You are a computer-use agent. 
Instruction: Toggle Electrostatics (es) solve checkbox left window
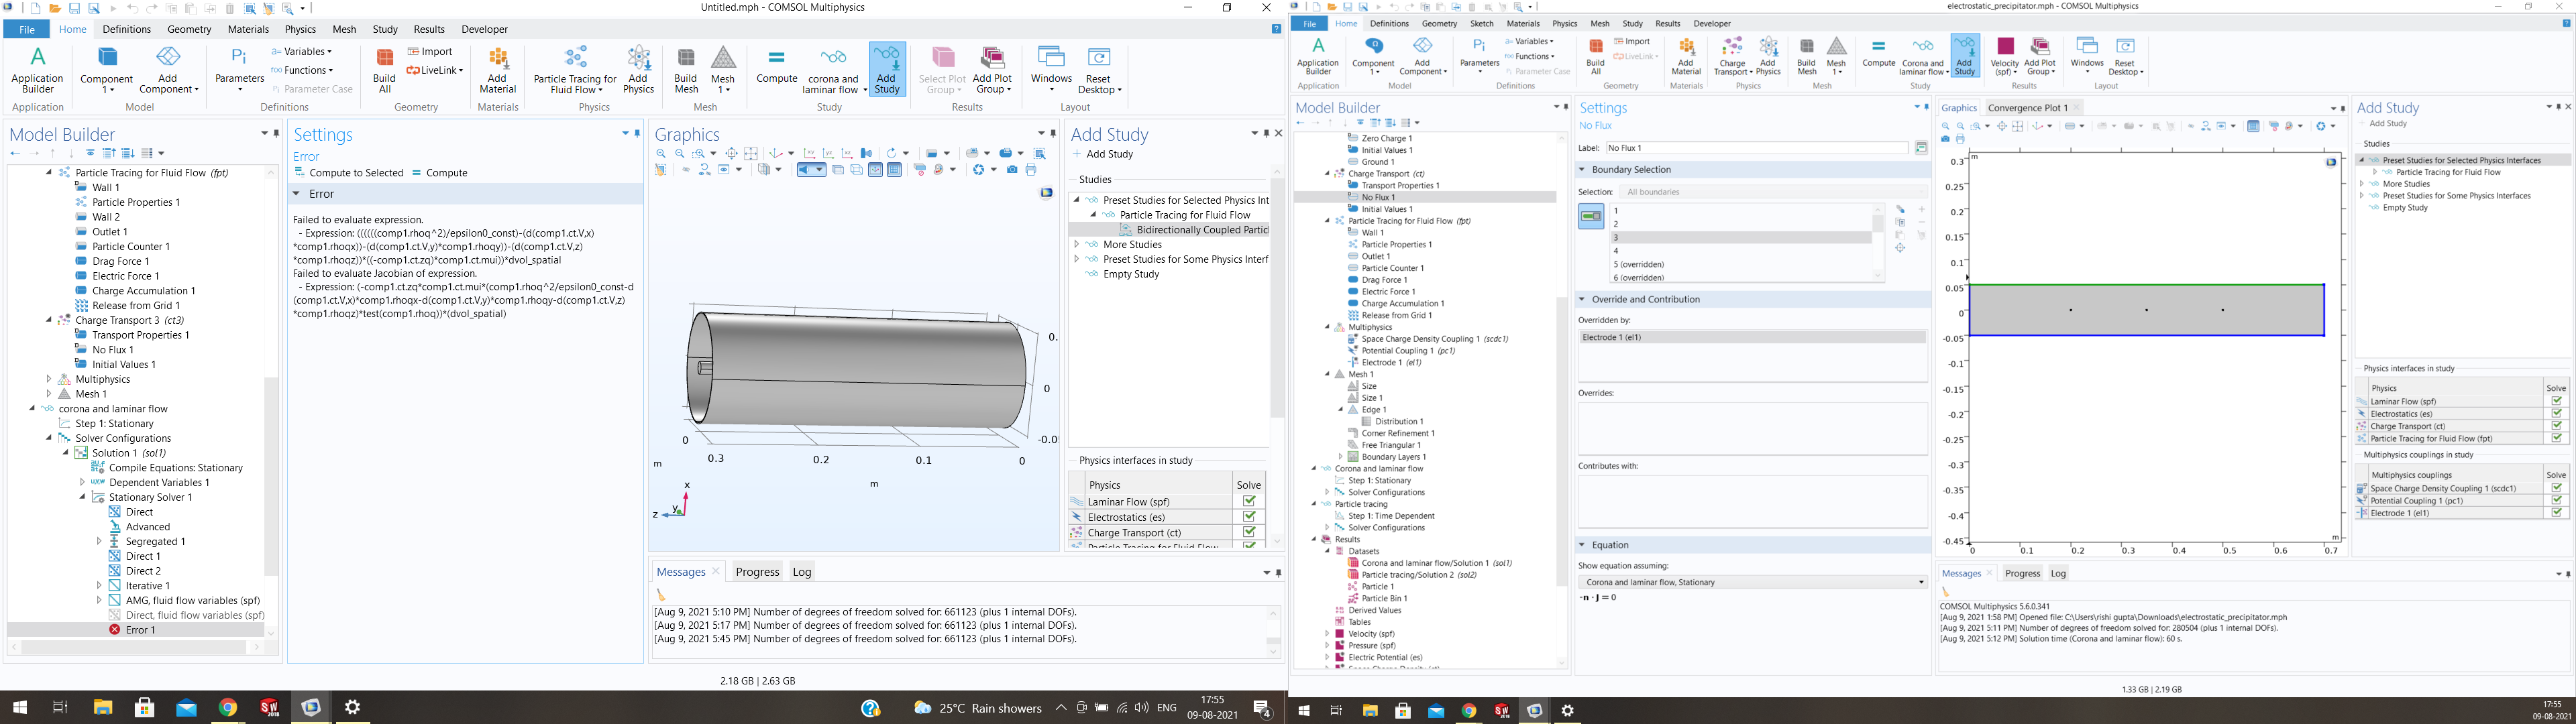coord(1249,517)
